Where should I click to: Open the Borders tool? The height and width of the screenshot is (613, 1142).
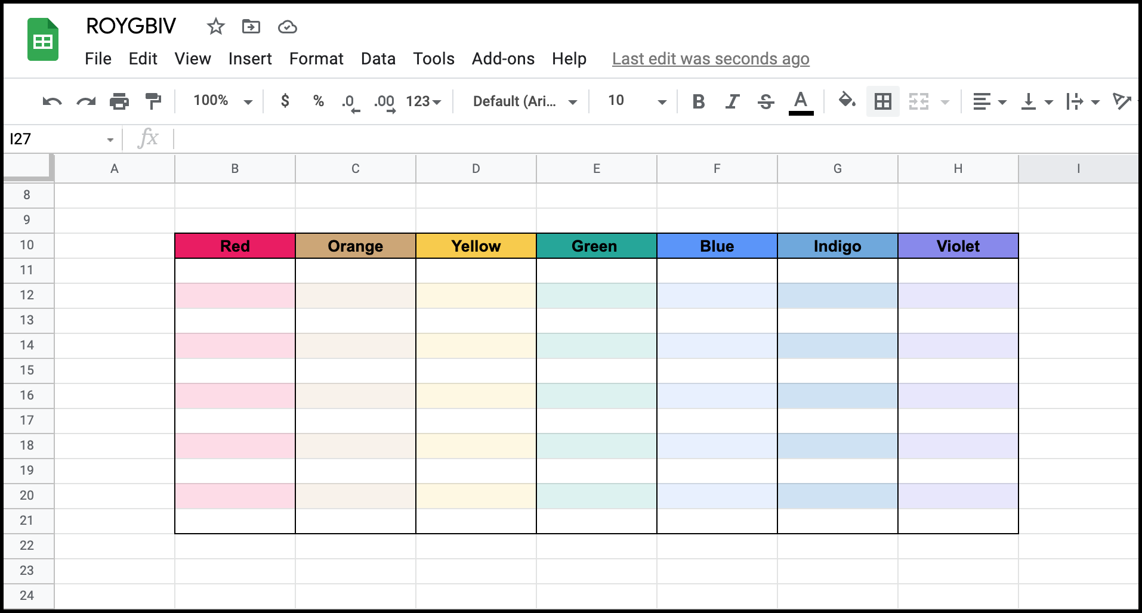tap(882, 101)
